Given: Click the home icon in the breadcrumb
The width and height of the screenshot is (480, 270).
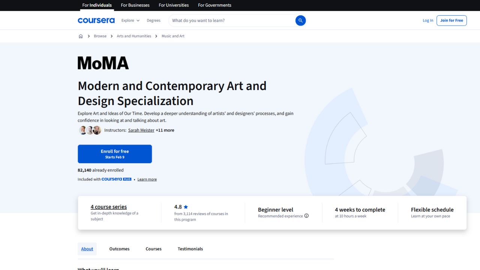Looking at the screenshot, I should pyautogui.click(x=81, y=36).
